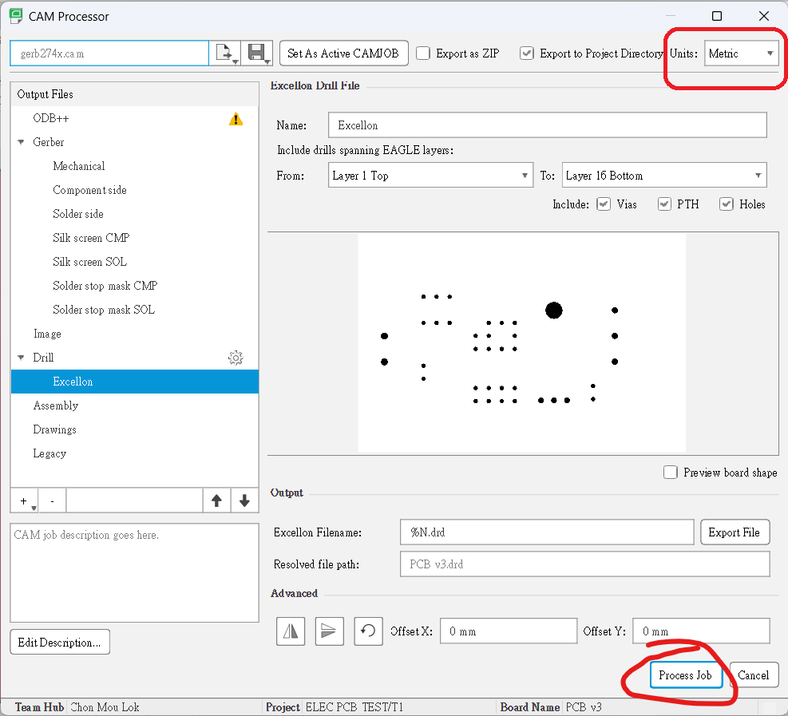The image size is (788, 716).
Task: Select Silk screen CMP in output list
Action: point(91,238)
